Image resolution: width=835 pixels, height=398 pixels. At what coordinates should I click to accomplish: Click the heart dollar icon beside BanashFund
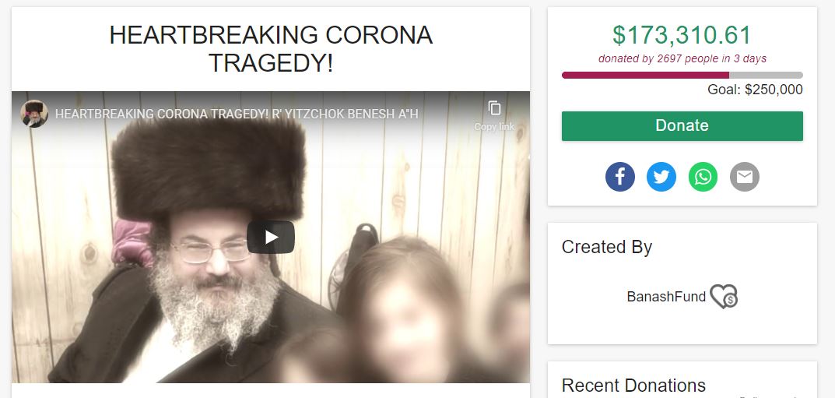pos(724,296)
